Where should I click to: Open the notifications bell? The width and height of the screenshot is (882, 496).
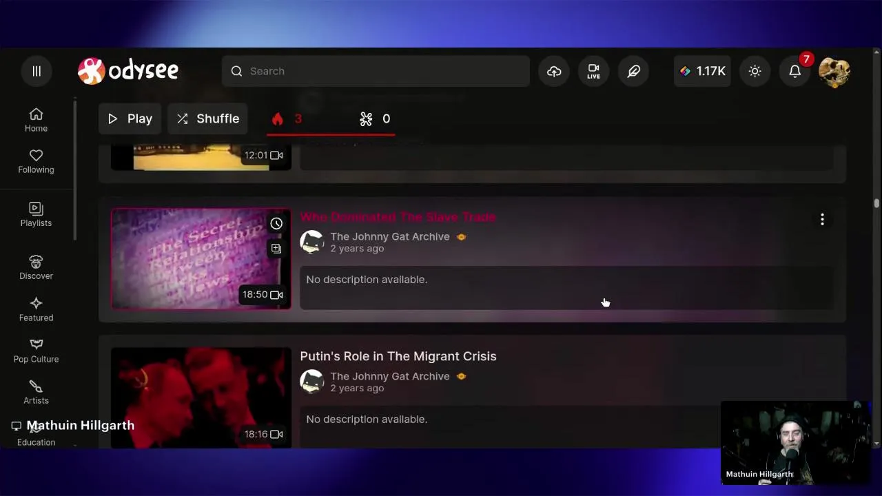pos(795,71)
